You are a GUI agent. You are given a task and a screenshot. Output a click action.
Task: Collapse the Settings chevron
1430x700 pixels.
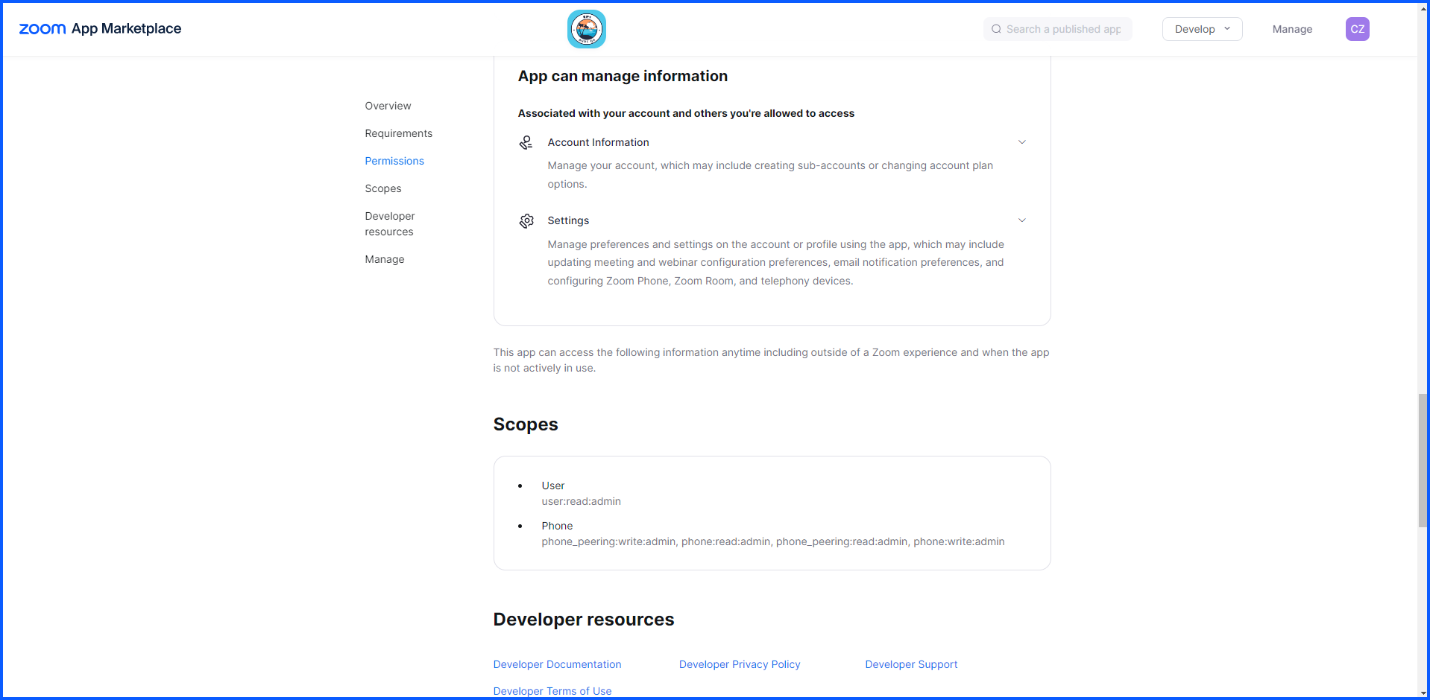point(1022,220)
